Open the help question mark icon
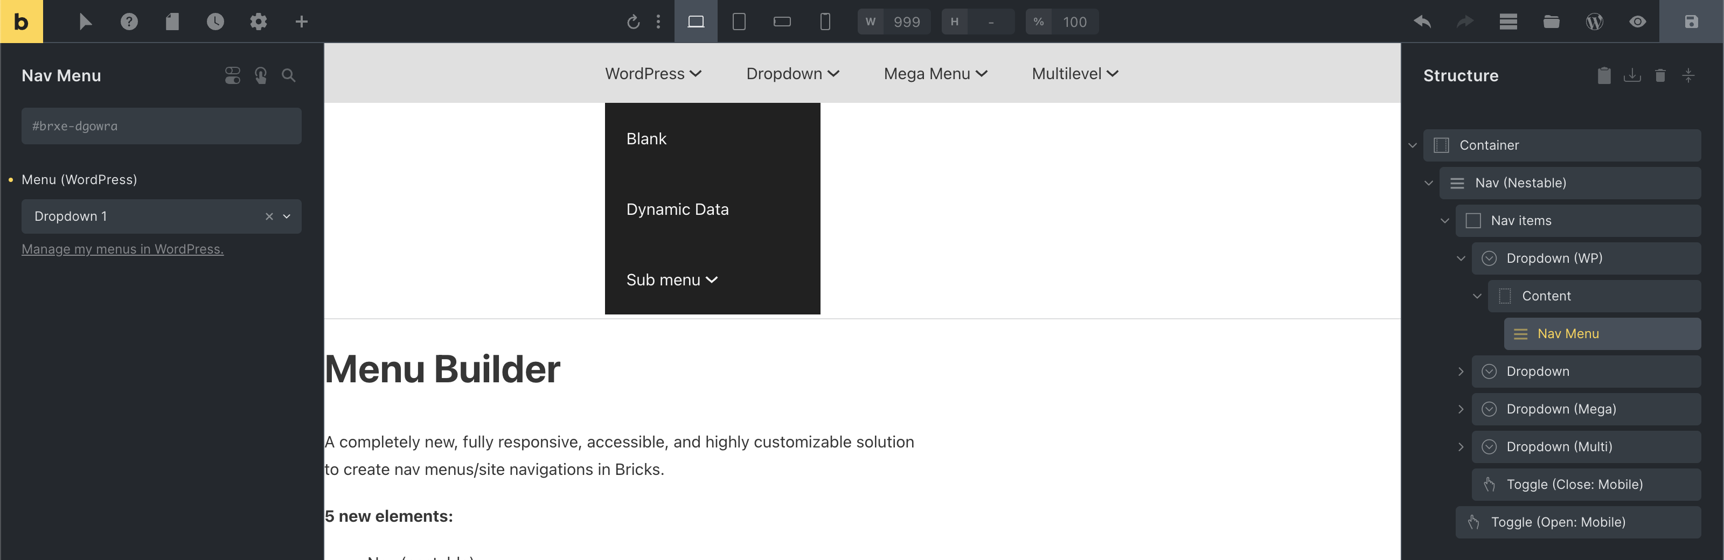The width and height of the screenshot is (1724, 560). (x=129, y=22)
